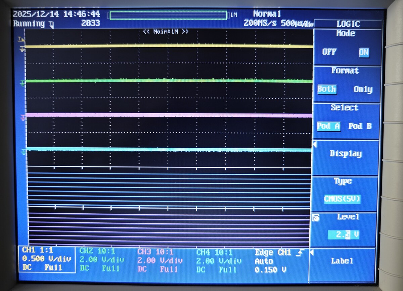Choose Format Both option
403x291 pixels.
(x=327, y=89)
